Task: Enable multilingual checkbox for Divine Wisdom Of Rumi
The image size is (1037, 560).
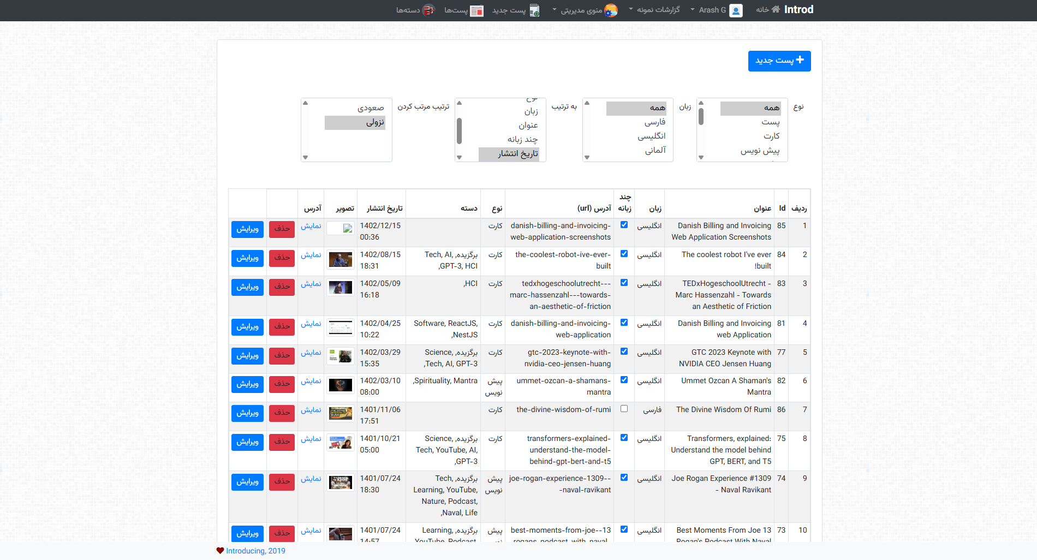Action: pyautogui.click(x=624, y=409)
